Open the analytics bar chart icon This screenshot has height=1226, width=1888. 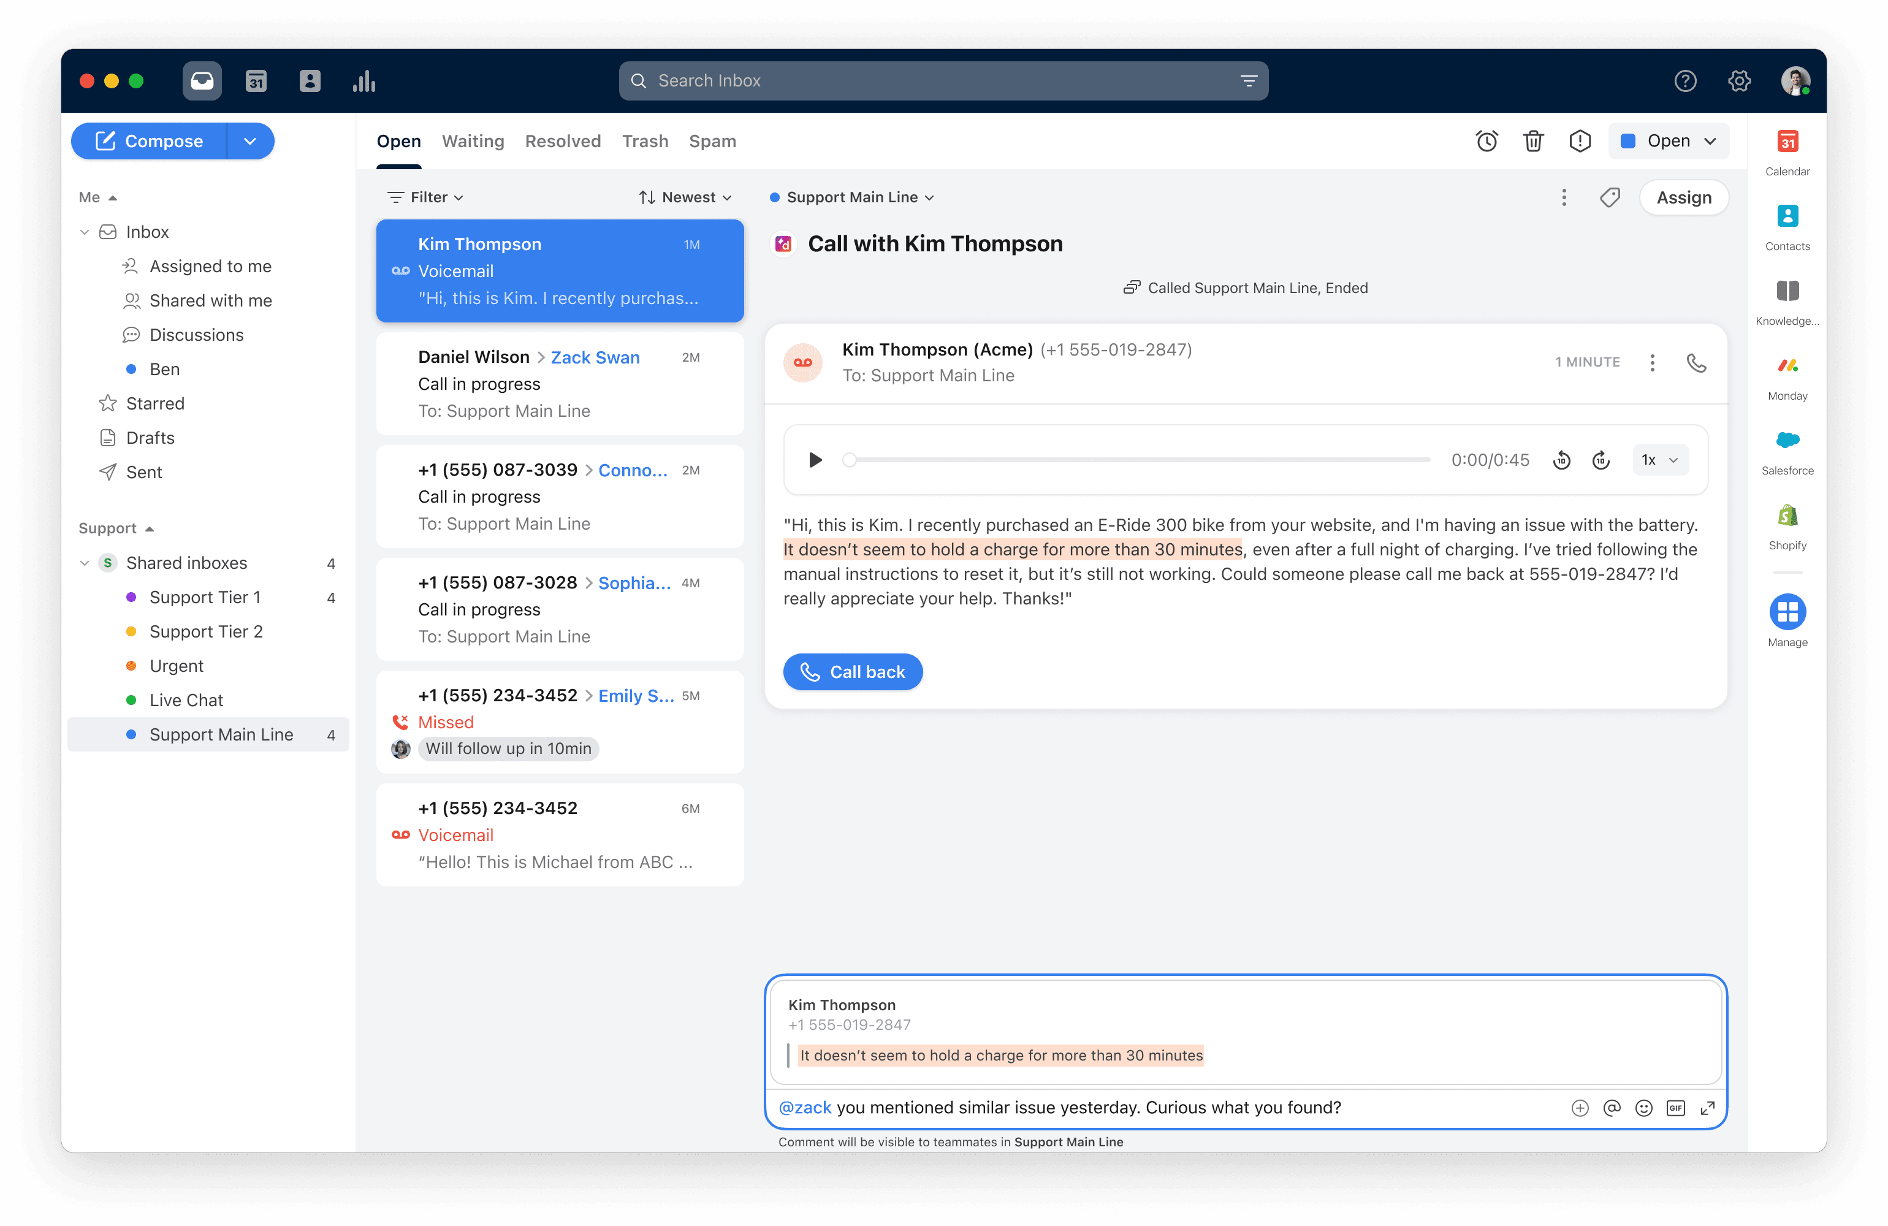tap(364, 81)
